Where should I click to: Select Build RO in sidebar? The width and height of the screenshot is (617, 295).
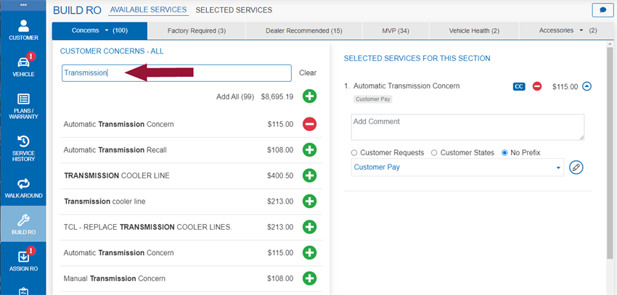(x=23, y=224)
